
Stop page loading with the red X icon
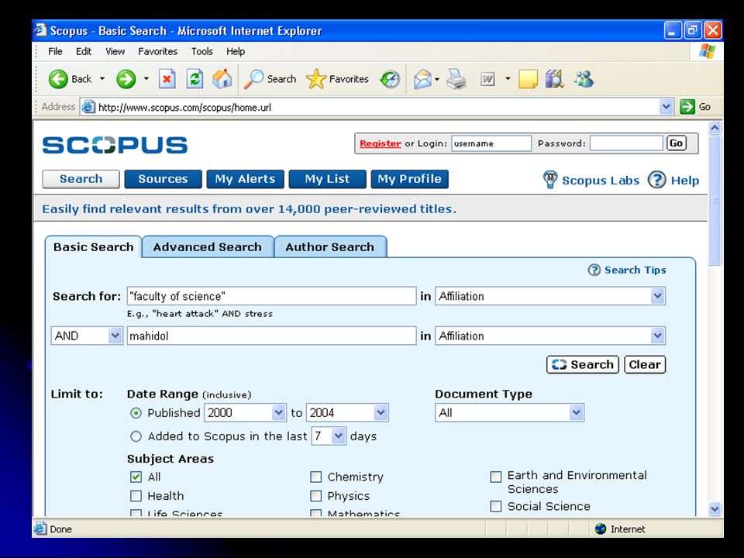point(167,79)
